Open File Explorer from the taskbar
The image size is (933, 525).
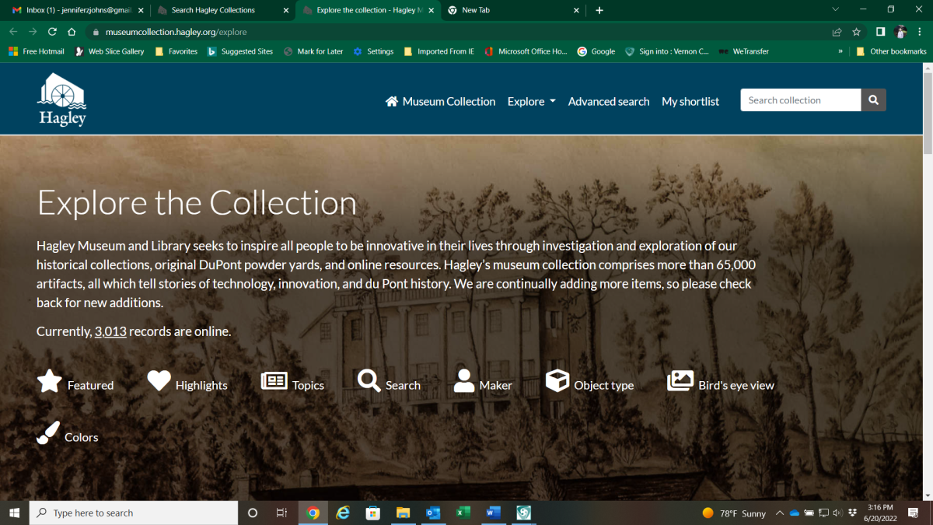(x=403, y=513)
